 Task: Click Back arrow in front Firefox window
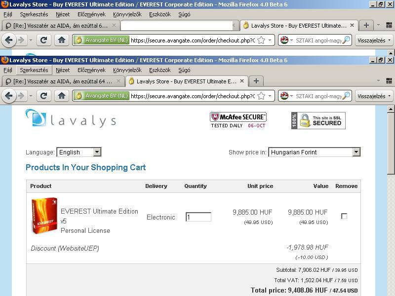(x=9, y=96)
